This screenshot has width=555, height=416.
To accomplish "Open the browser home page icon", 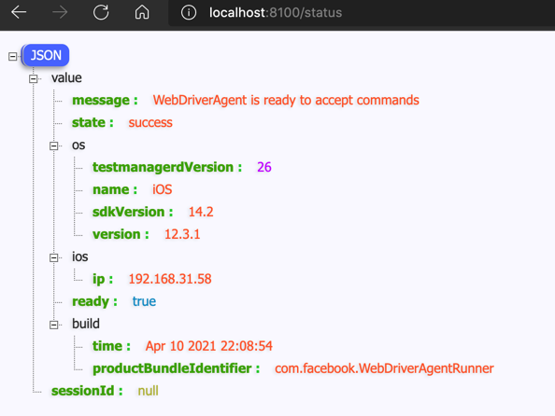I will click(142, 12).
